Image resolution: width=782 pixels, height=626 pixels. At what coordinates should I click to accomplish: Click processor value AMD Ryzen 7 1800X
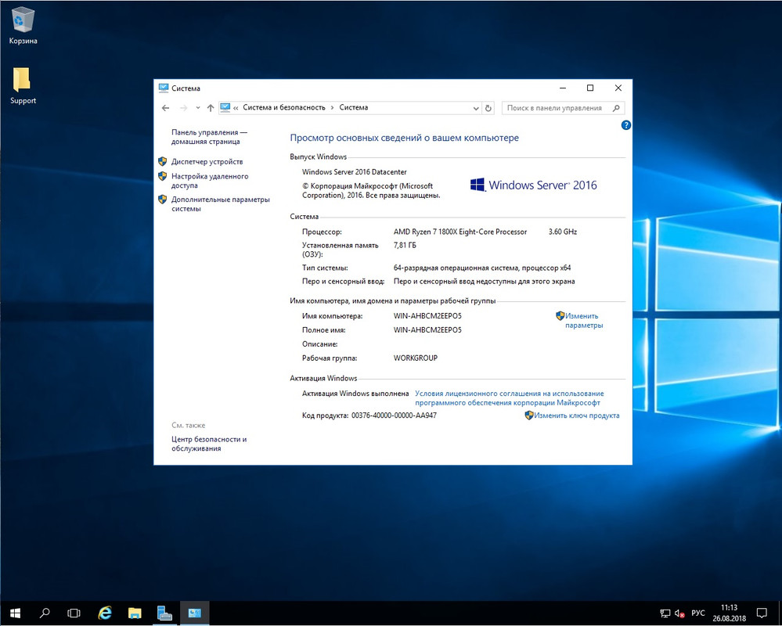(x=459, y=232)
